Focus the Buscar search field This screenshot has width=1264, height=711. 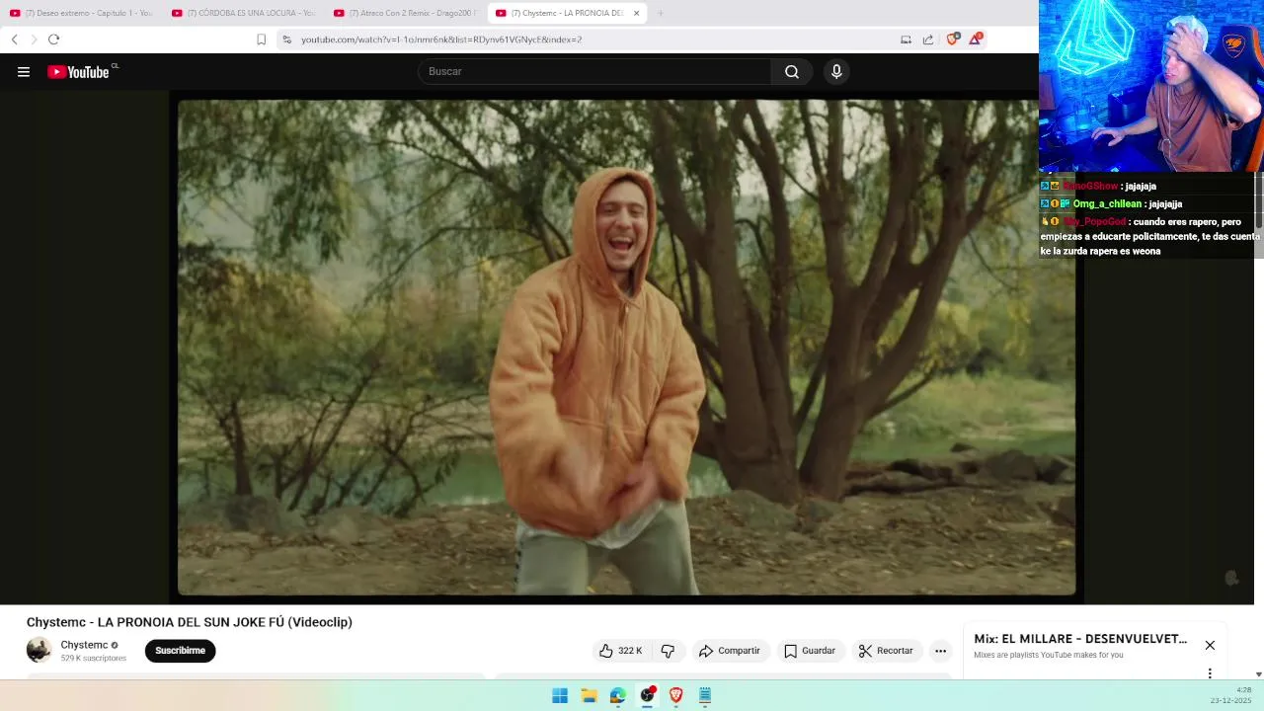coord(594,71)
